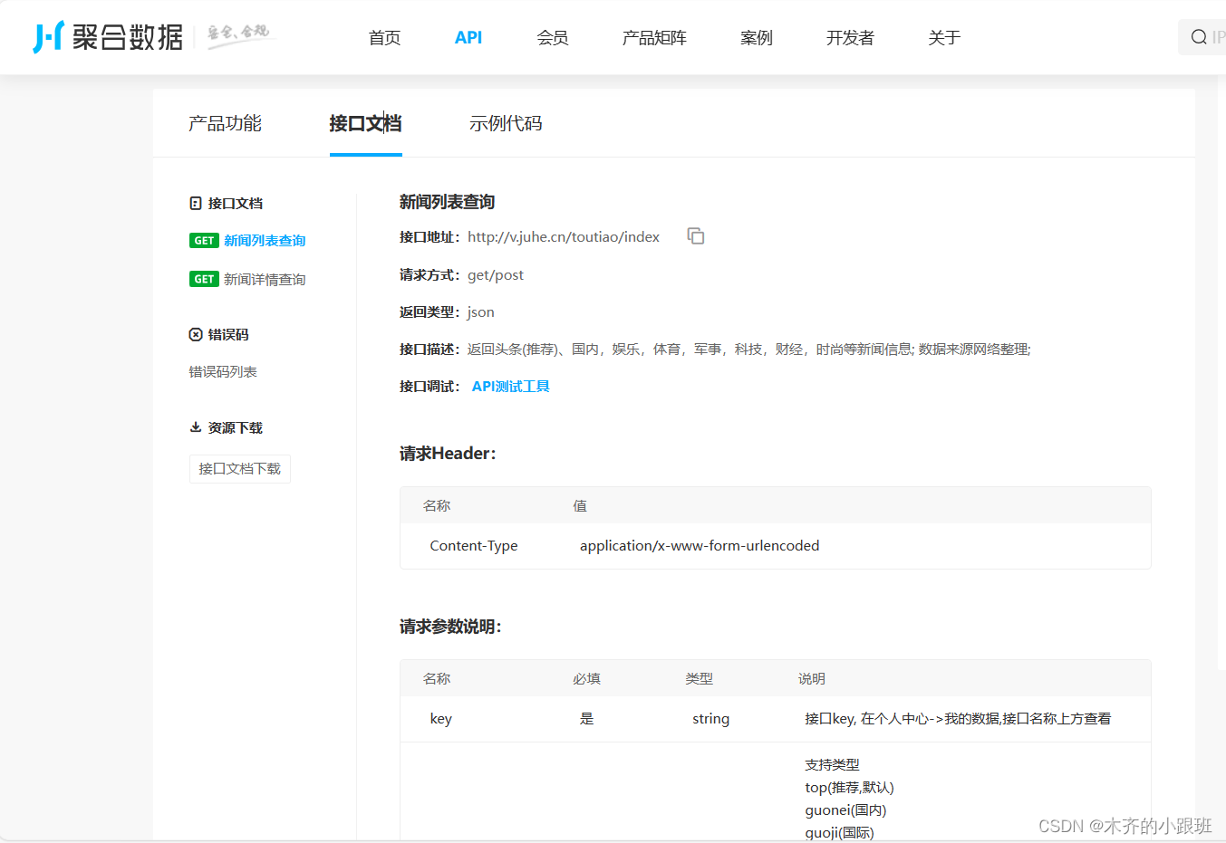Screen dimensions: 1226x843
Task: Open the 产品矩阵 navigation item
Action: point(654,37)
